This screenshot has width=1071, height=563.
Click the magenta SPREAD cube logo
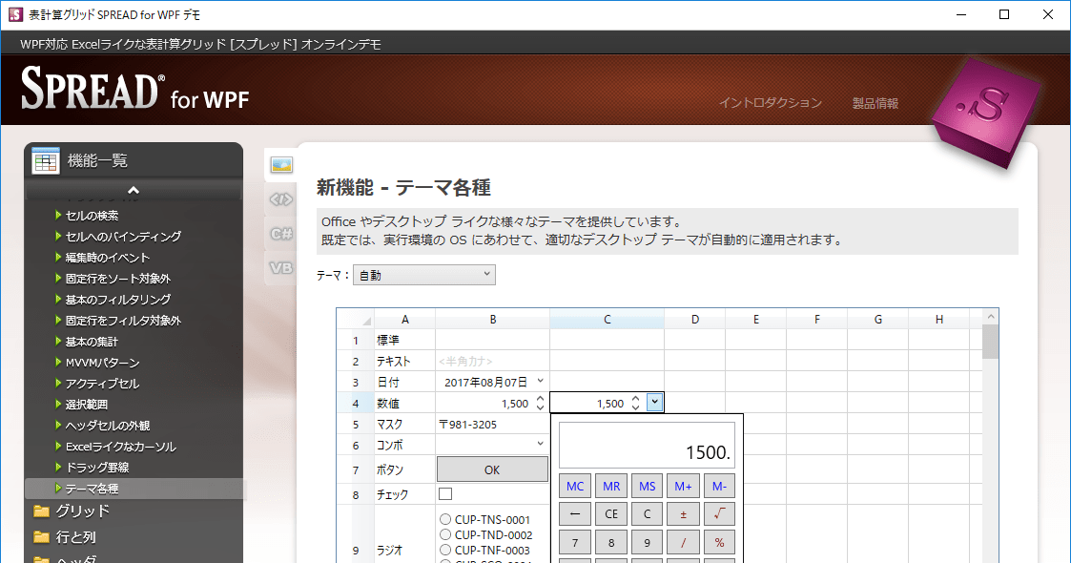point(984,113)
